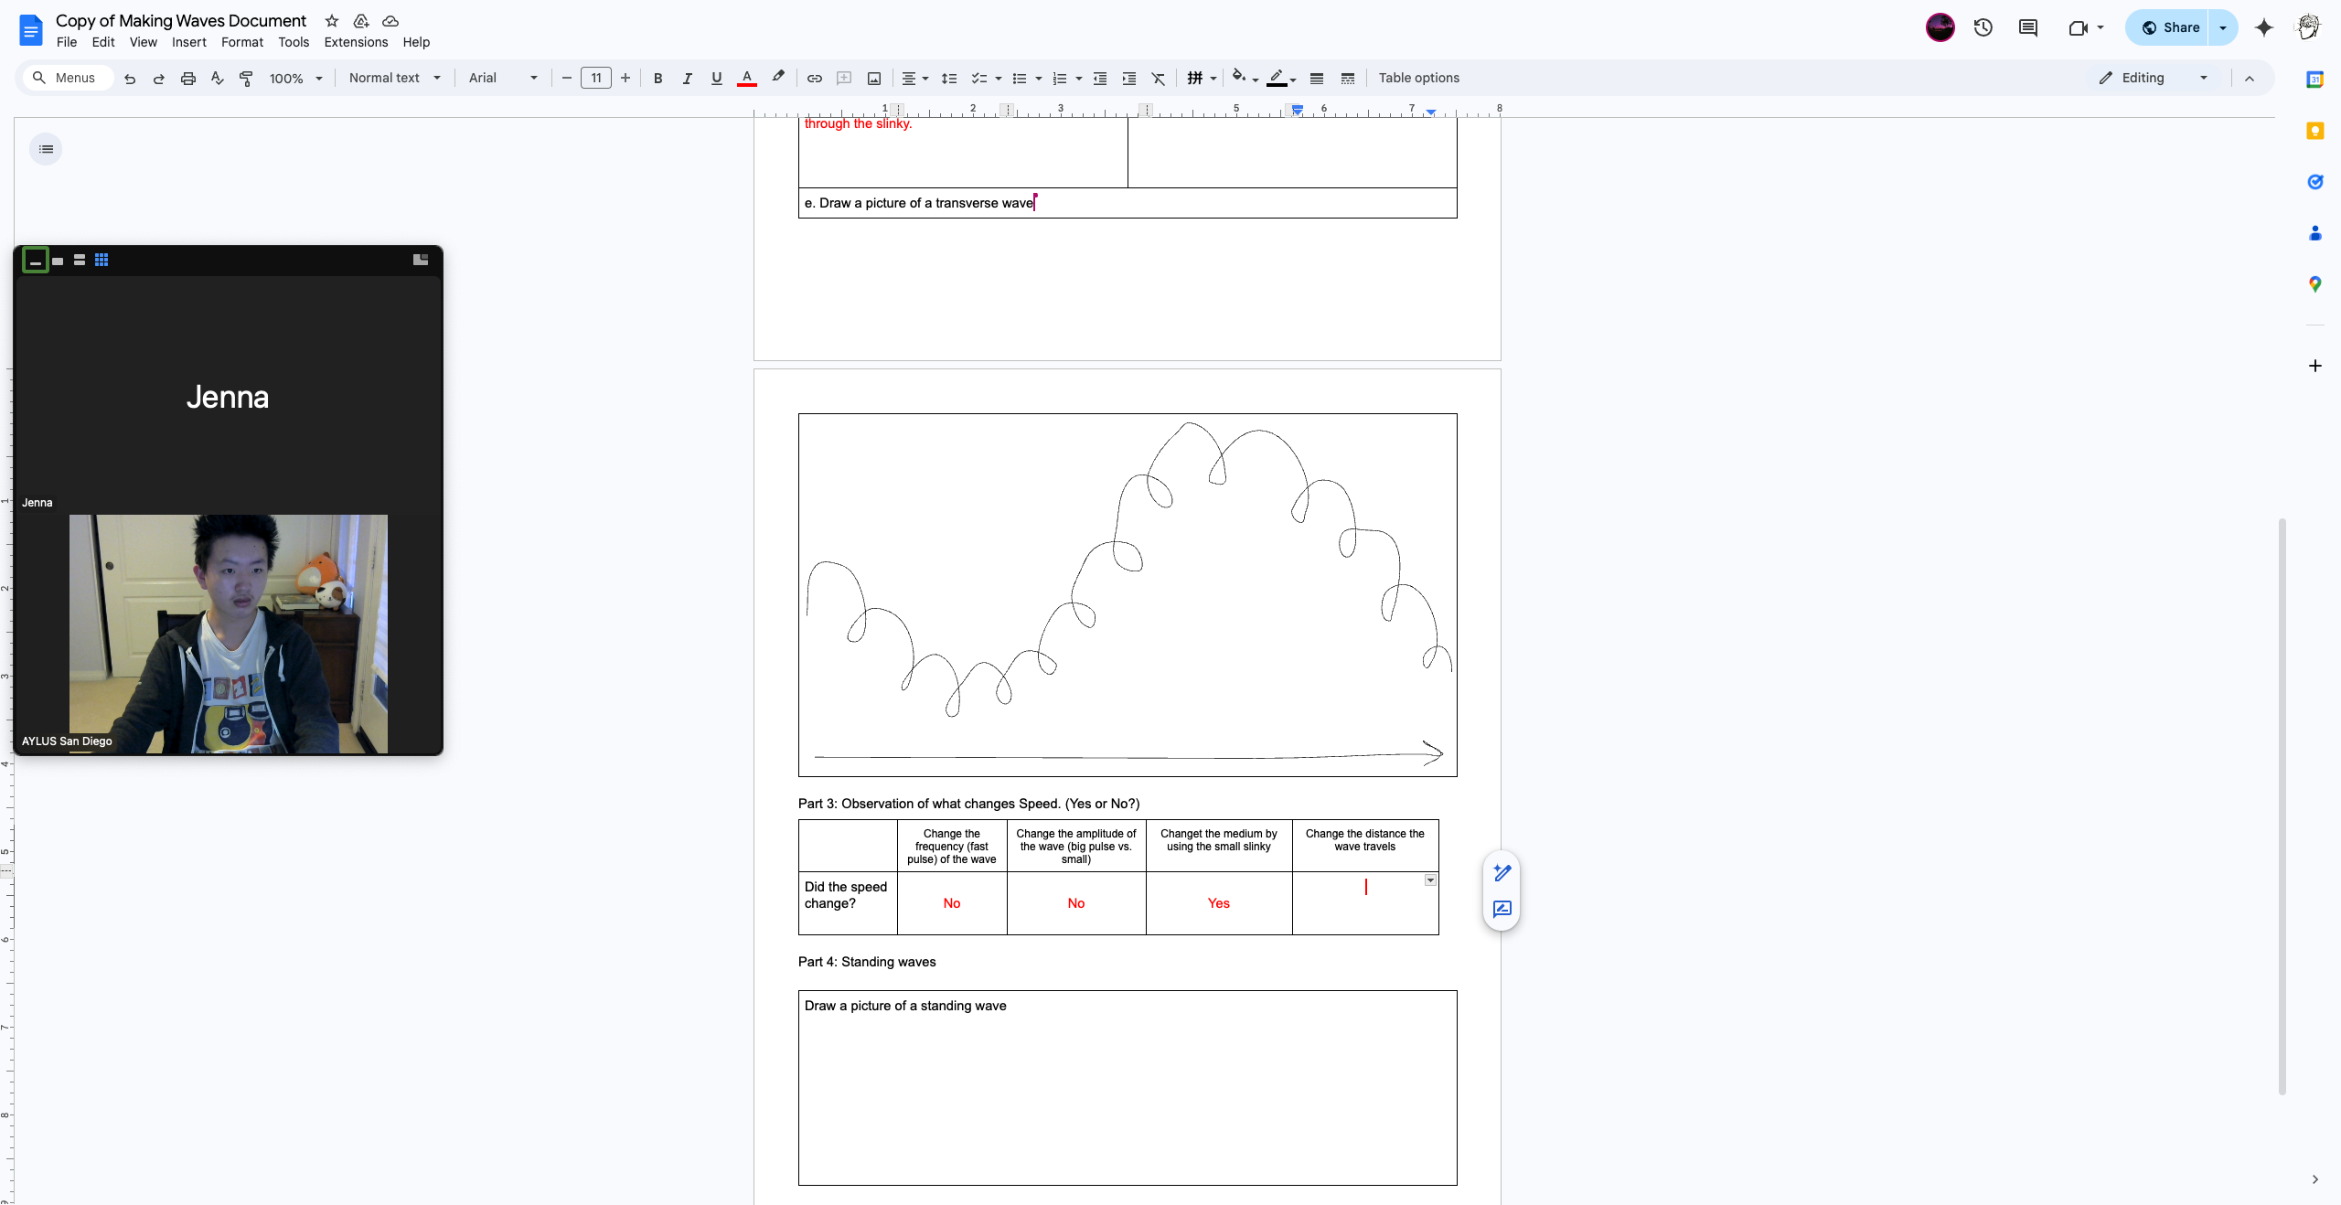Toggle italic formatting
Screen dimensions: 2341x1205
coord(687,79)
